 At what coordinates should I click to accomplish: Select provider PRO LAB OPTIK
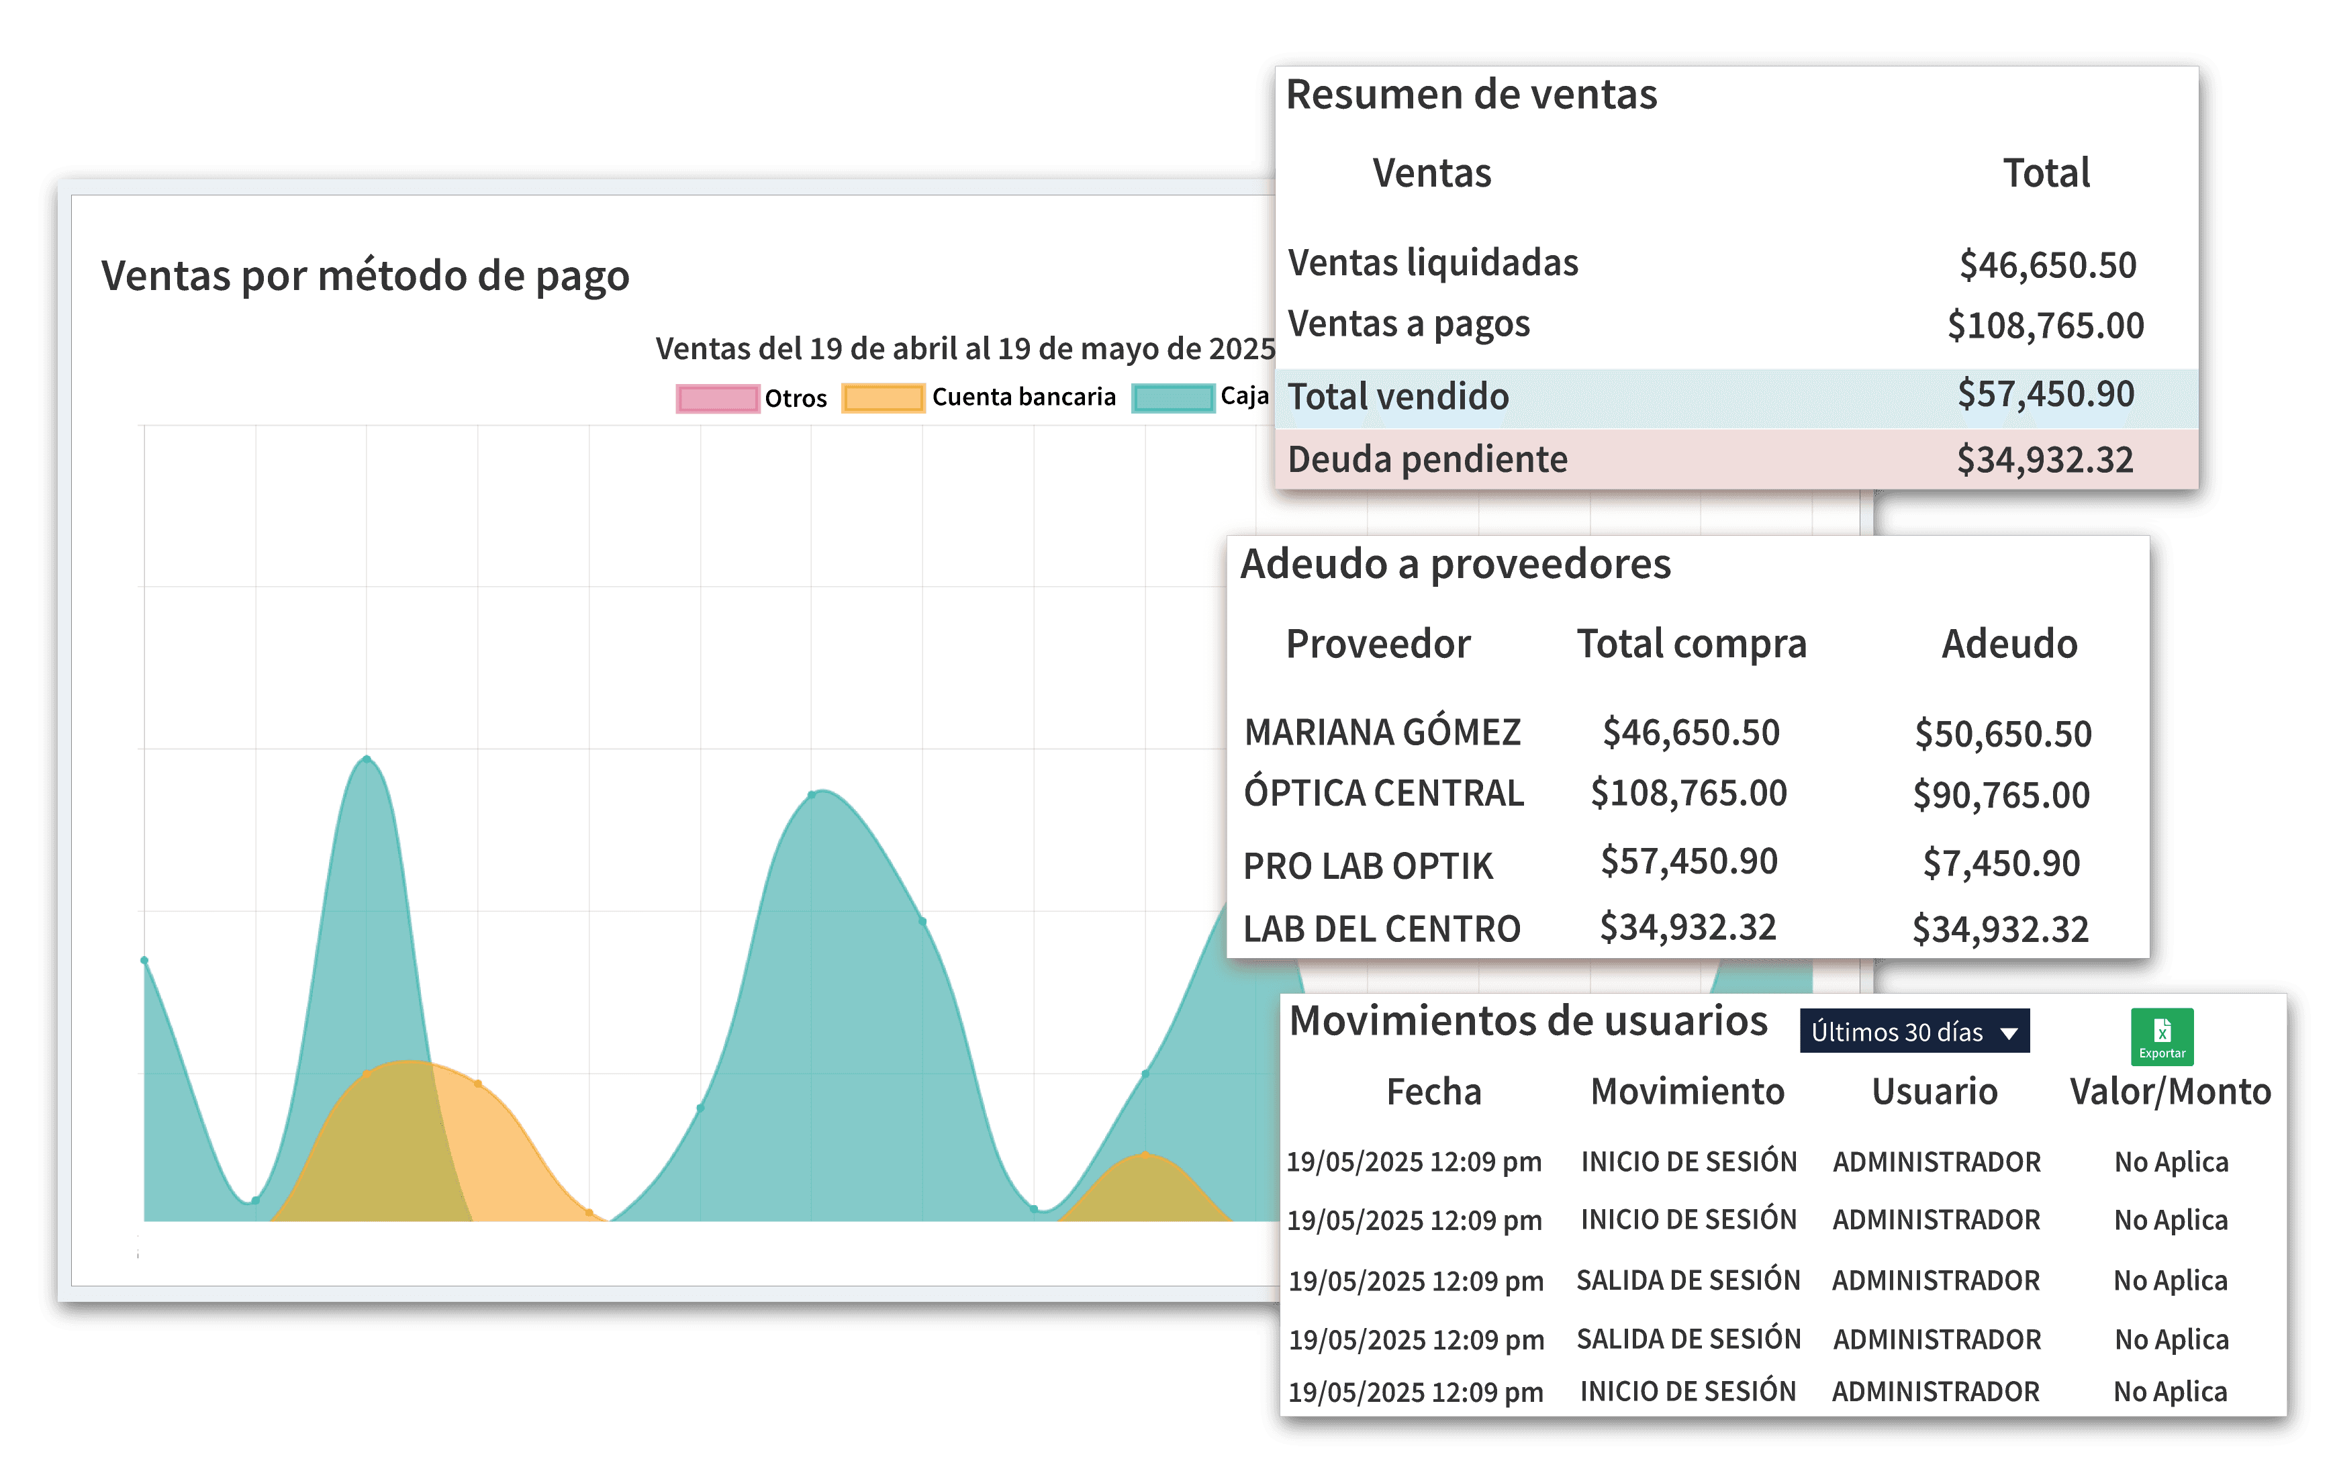pos(1368,865)
